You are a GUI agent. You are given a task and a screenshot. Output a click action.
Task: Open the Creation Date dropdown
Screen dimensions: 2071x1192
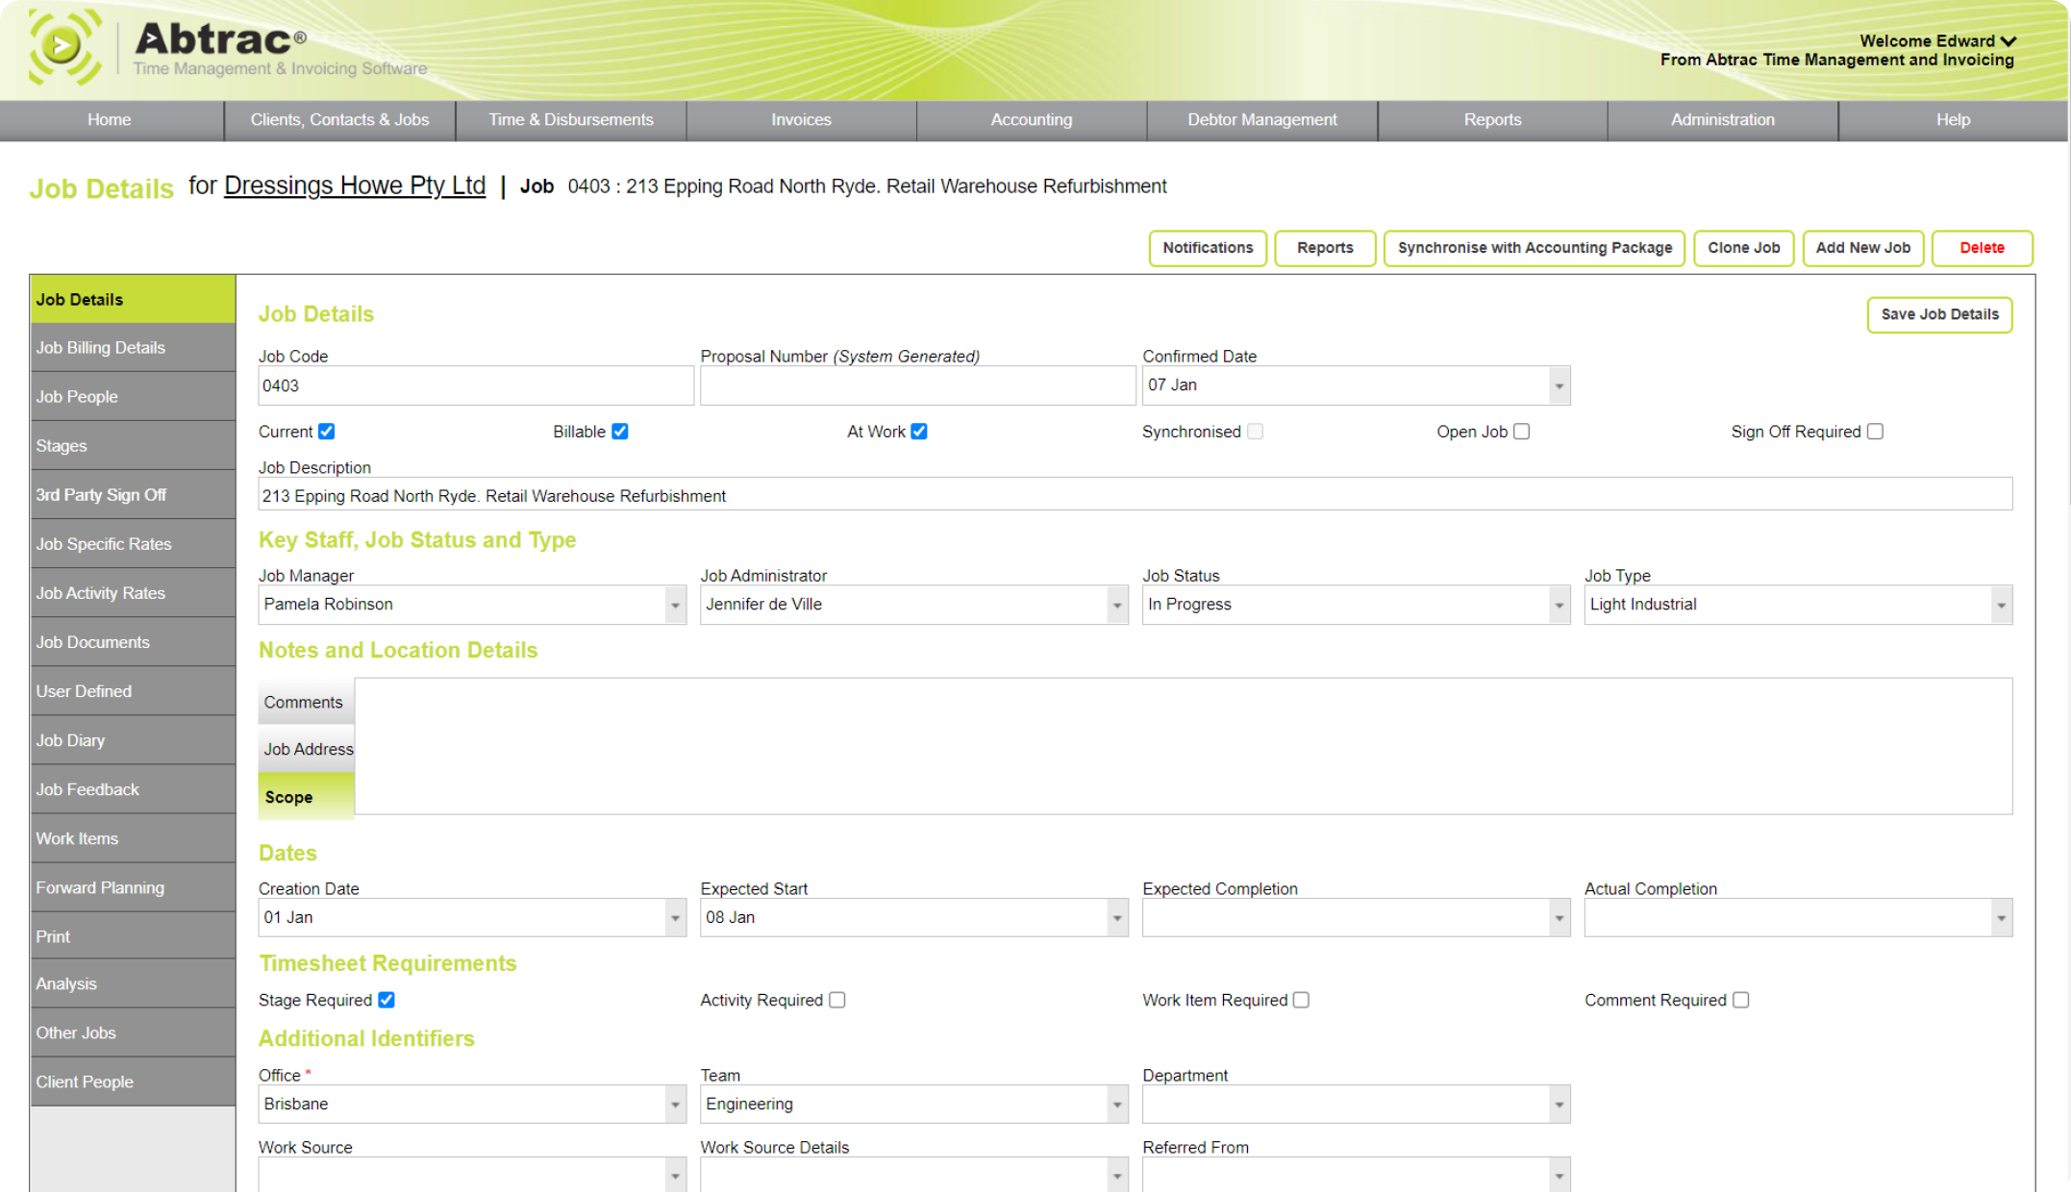(x=675, y=918)
